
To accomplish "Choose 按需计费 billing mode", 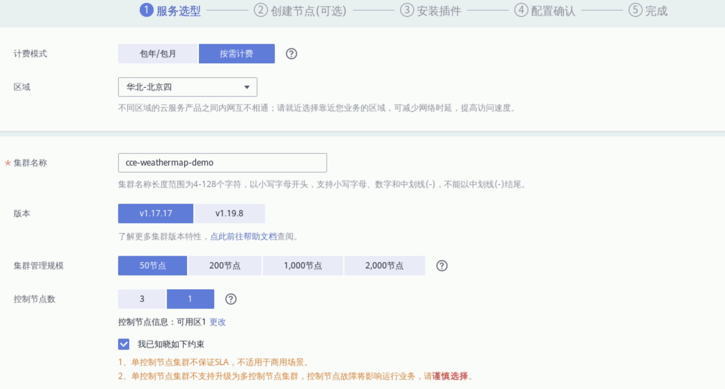I will tap(237, 54).
